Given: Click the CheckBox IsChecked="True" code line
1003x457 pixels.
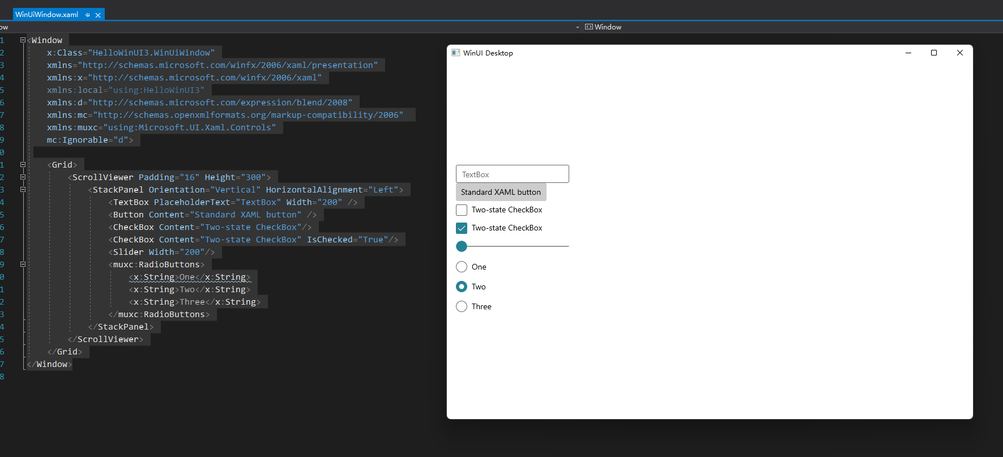Looking at the screenshot, I should pos(253,240).
